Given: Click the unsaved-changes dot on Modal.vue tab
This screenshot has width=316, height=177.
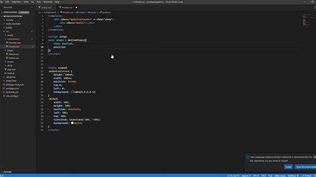Looking at the screenshot, I should pos(77,7).
